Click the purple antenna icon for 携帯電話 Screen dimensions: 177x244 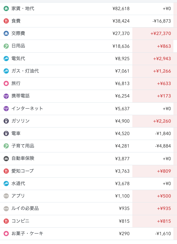(x=6, y=96)
